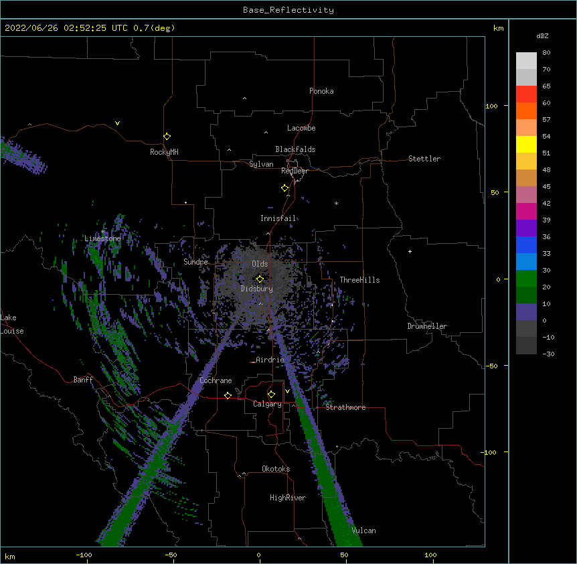Screen dimensions: 577x564
Task: Select the gold 48-51 dBZ legend swatch
Action: (x=526, y=161)
